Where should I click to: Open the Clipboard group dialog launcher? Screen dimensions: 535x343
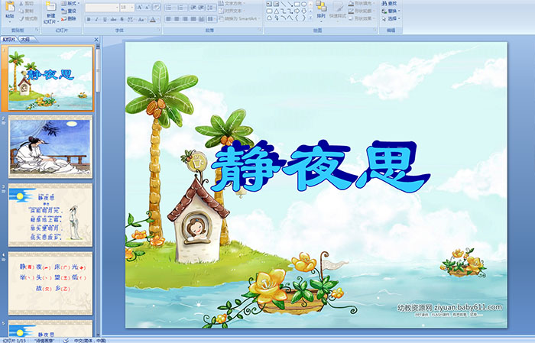click(37, 30)
